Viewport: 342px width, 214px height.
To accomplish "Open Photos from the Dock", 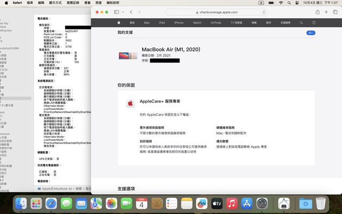I will coord(112,203).
